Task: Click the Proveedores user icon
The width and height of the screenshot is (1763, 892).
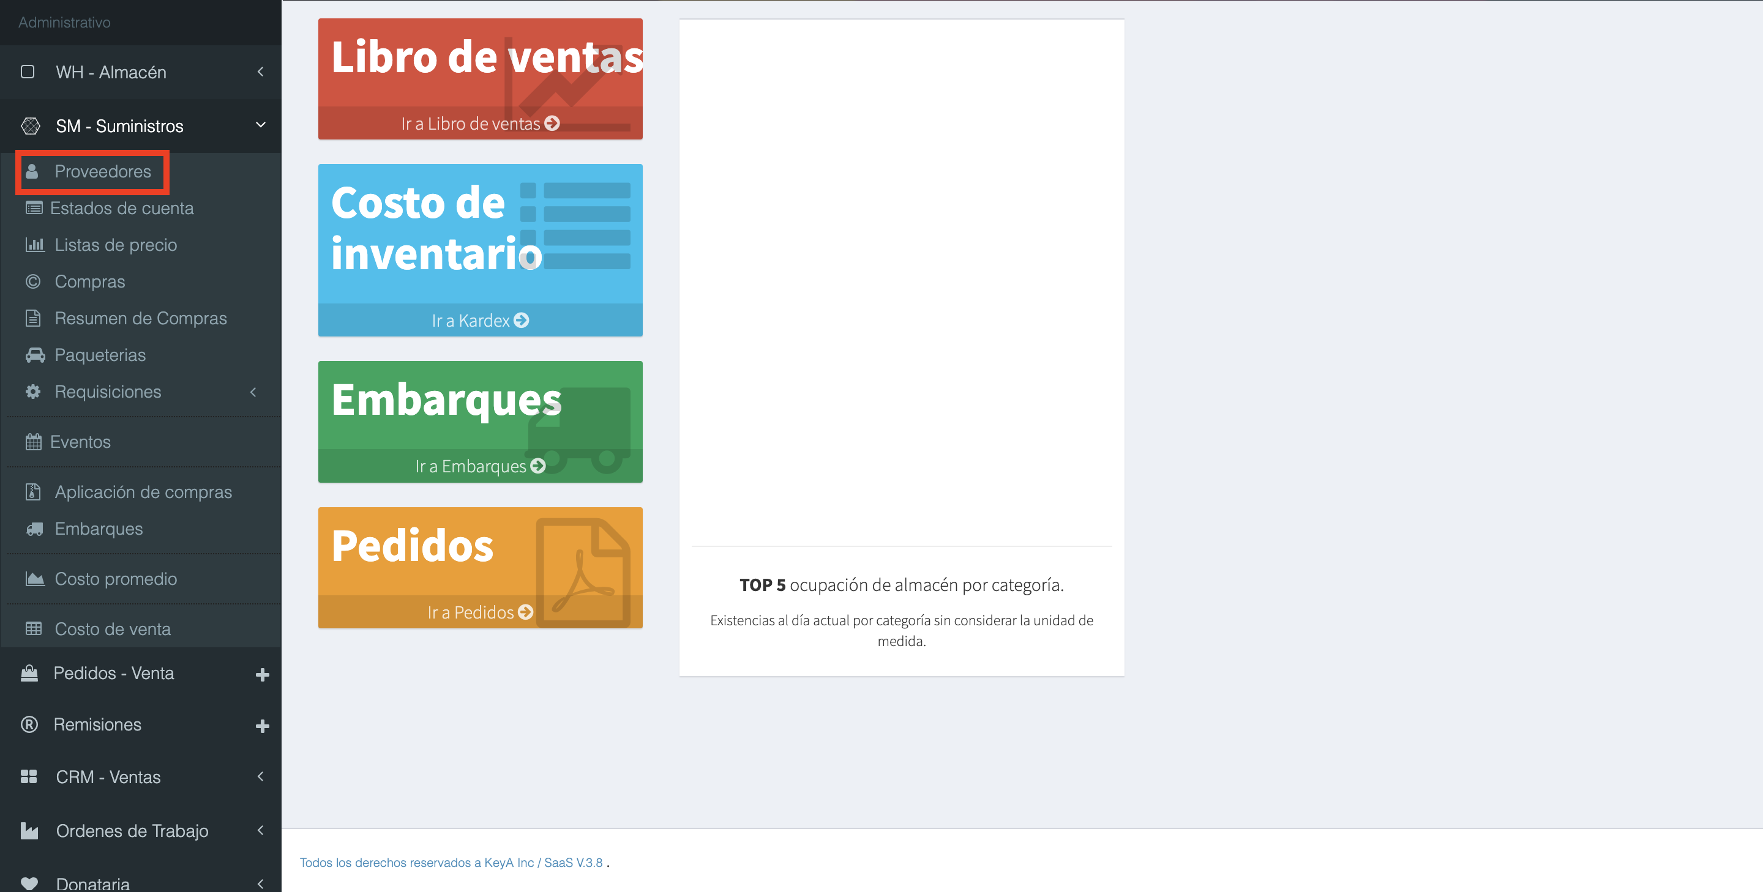Action: point(32,171)
